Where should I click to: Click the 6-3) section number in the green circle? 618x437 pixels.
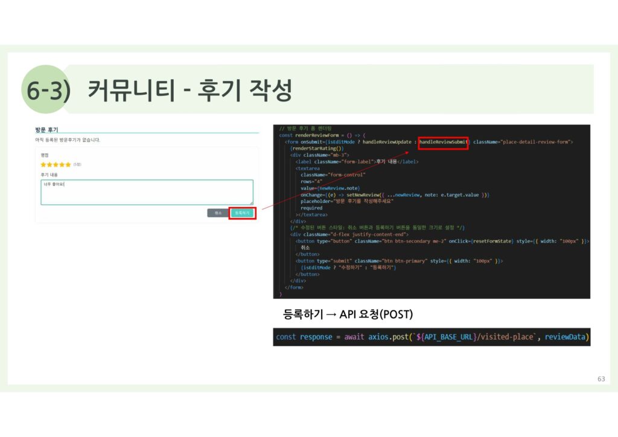pyautogui.click(x=48, y=91)
